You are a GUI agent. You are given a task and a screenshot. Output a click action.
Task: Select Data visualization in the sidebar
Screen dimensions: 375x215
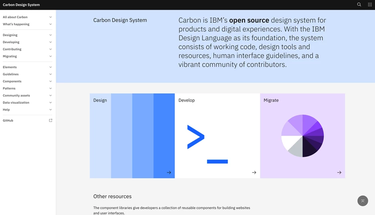point(16,102)
